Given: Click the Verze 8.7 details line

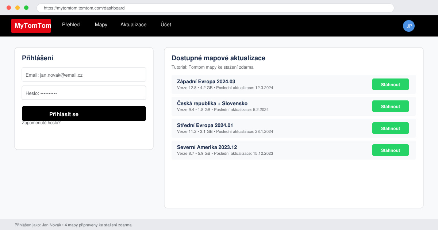Looking at the screenshot, I should (x=225, y=153).
